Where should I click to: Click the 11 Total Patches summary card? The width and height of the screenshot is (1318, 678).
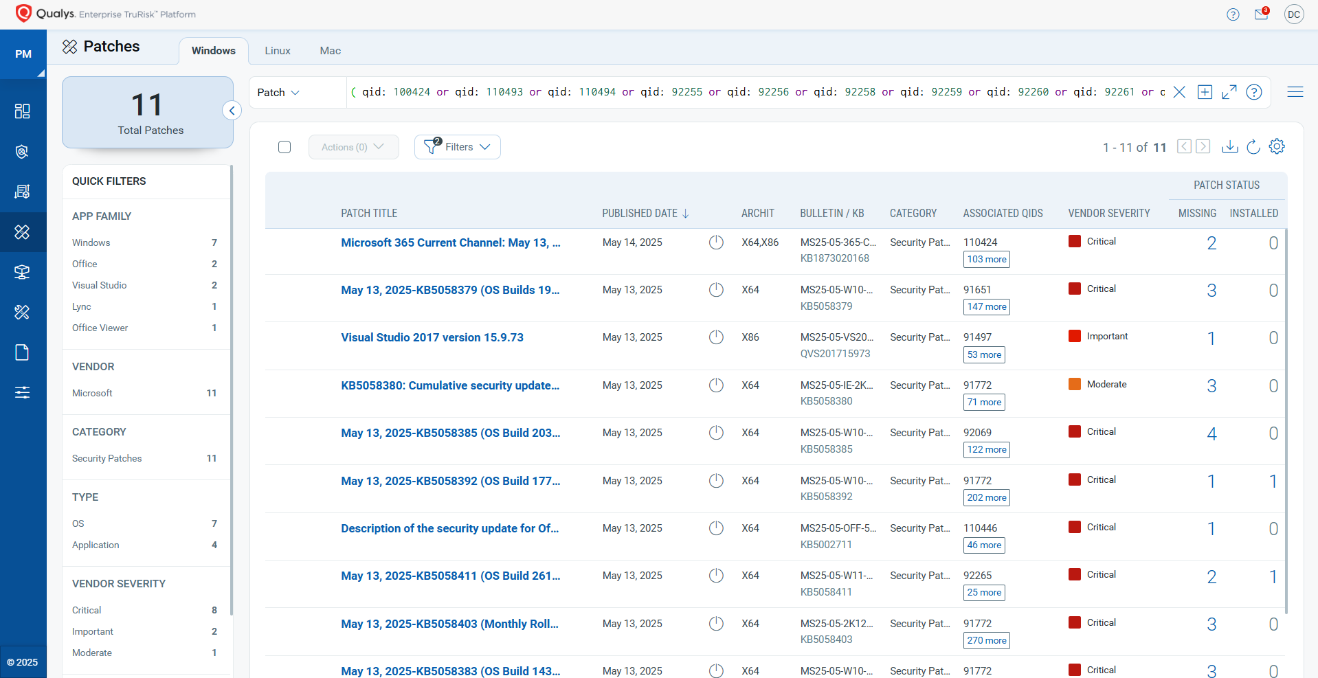click(147, 112)
